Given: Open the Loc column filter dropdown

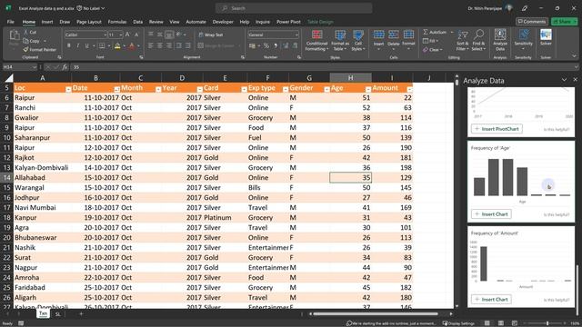Looking at the screenshot, I should (68, 89).
